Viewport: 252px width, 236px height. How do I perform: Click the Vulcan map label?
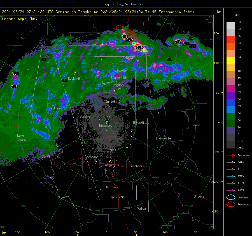pos(142,208)
